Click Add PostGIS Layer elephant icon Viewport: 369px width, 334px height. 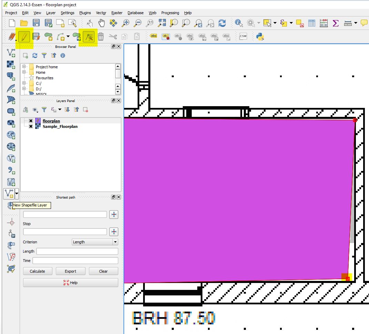point(11,76)
